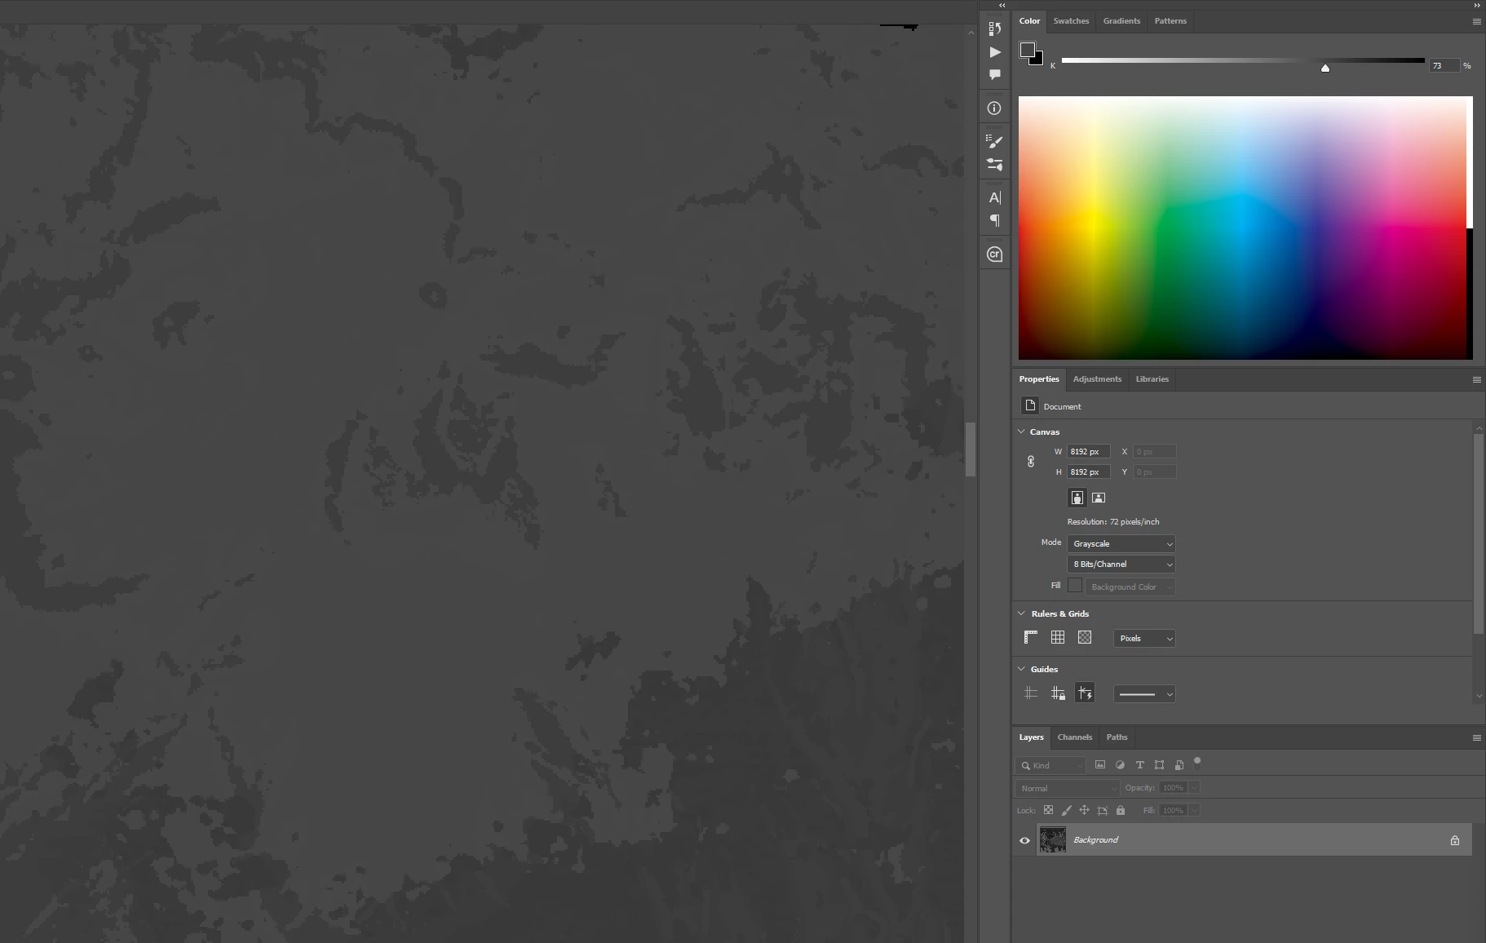
Task: Filter layers by smart object icon
Action: (1179, 765)
